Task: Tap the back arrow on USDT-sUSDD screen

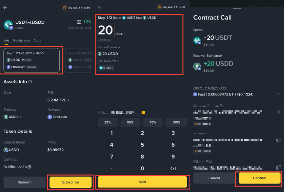Action: coord(5,8)
